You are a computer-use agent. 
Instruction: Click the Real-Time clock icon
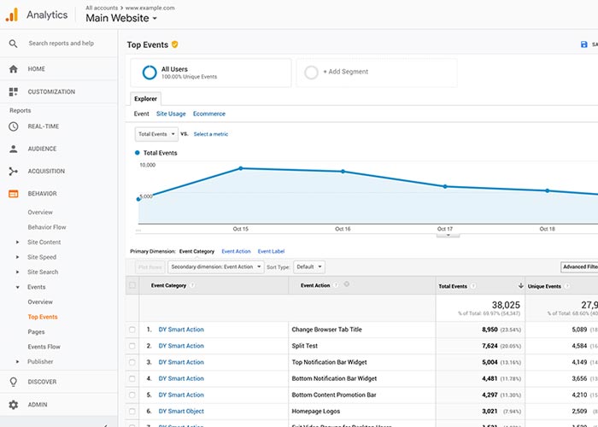pos(13,126)
